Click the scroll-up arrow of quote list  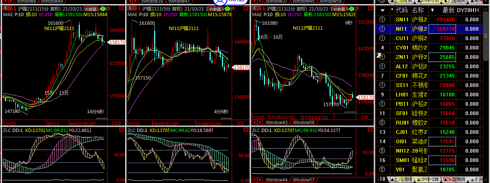pyautogui.click(x=486, y=9)
